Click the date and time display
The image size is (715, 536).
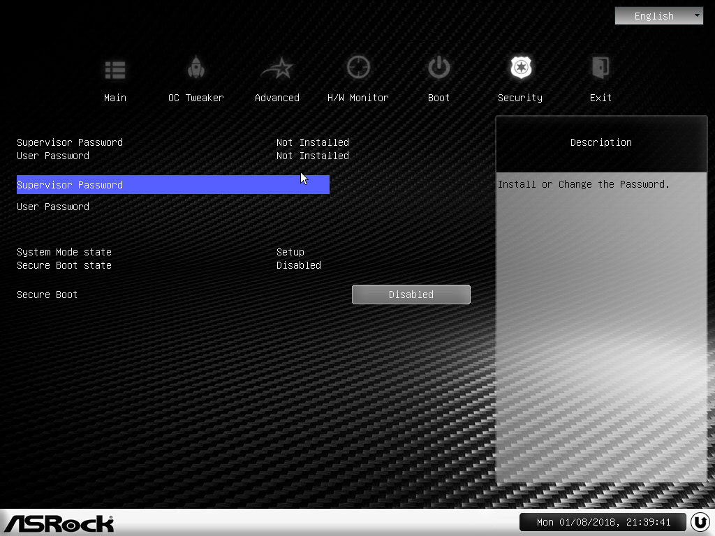[x=603, y=522]
